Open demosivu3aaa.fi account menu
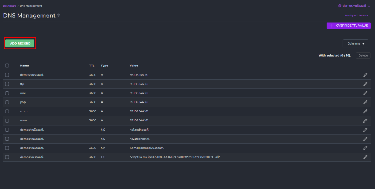375x189 pixels. pyautogui.click(x=352, y=6)
